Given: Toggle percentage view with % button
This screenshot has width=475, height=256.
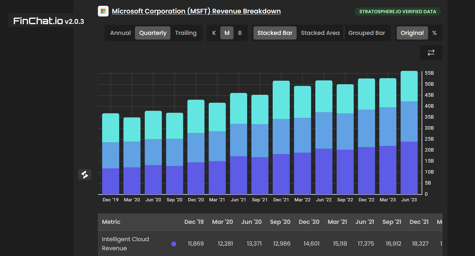Looking at the screenshot, I should tap(434, 33).
